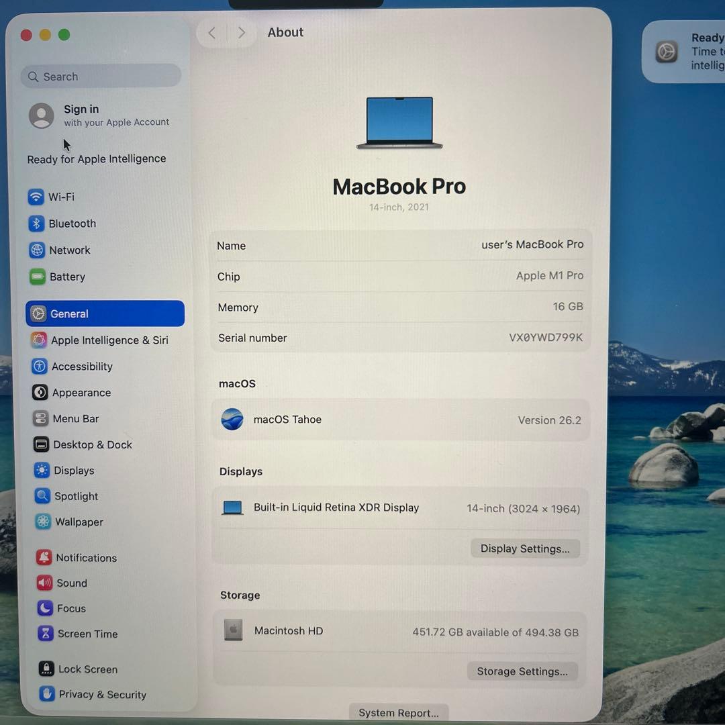This screenshot has height=725, width=725.
Task: Navigate back using the left arrow
Action: pos(211,32)
